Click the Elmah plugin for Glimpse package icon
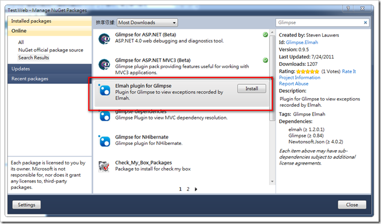381x224 pixels. 104,90
